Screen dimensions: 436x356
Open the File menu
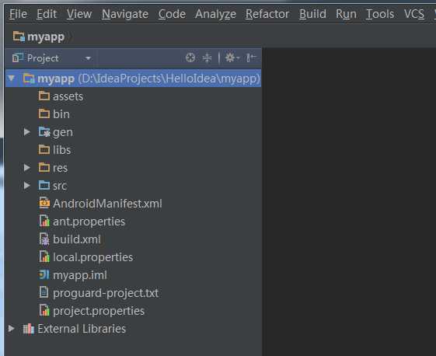(18, 14)
